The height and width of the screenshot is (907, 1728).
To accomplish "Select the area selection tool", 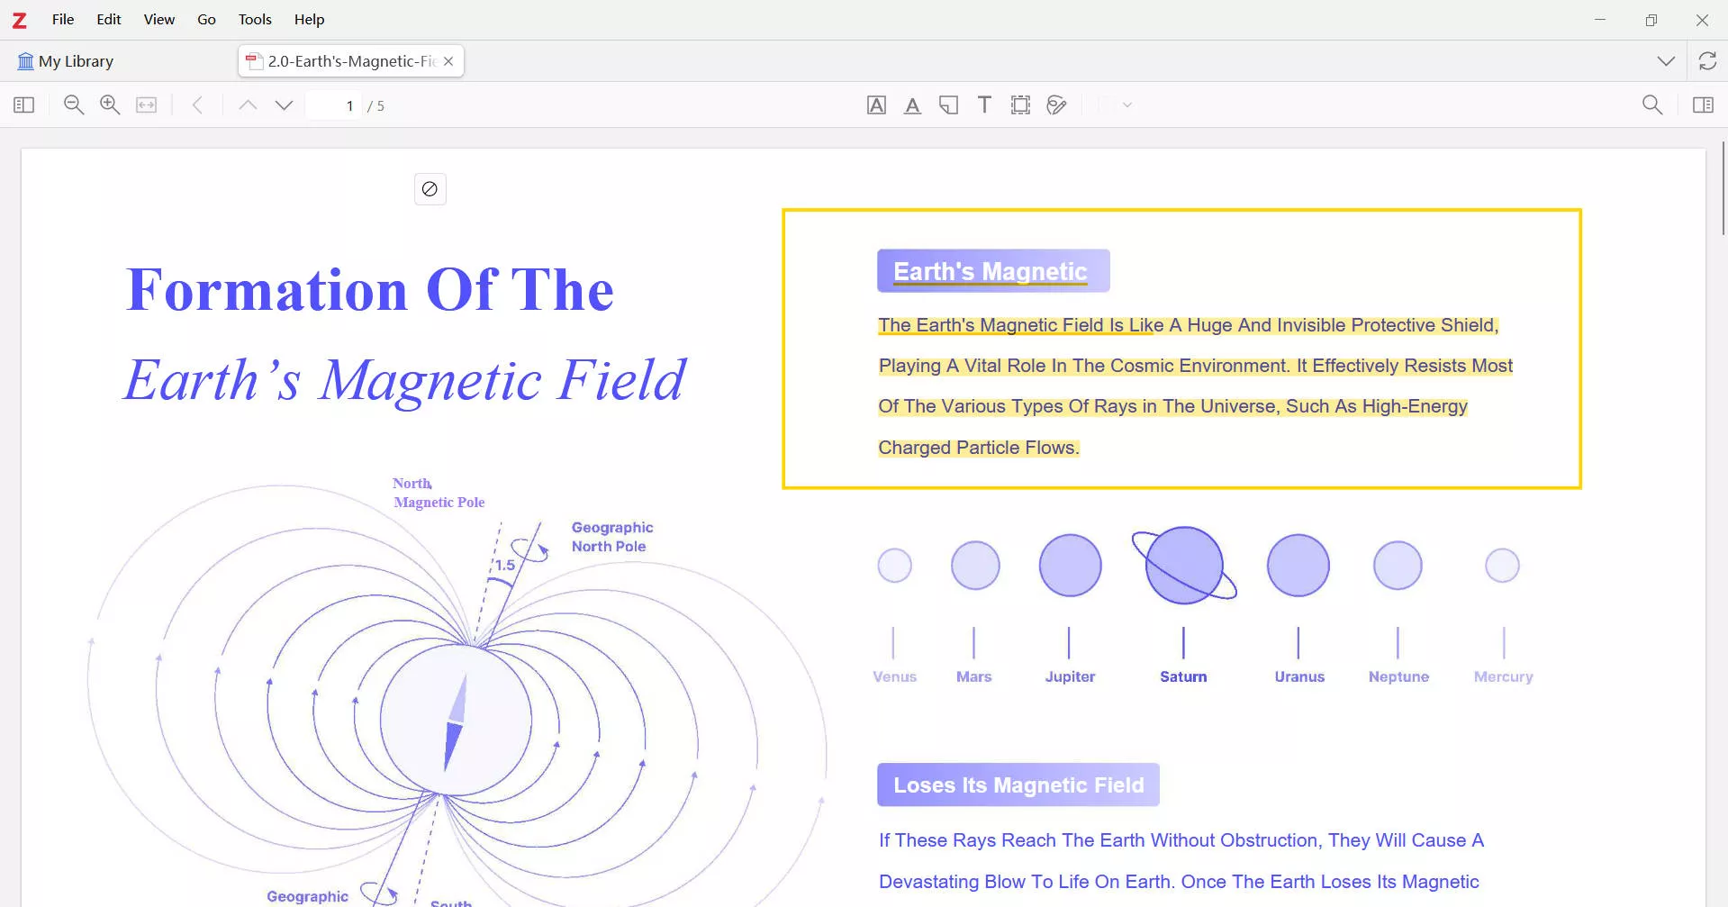I will 1020,105.
